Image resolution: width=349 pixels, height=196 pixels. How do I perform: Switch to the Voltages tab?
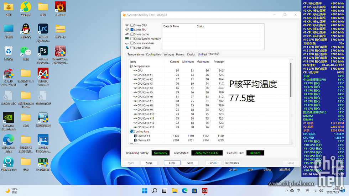coord(169,54)
